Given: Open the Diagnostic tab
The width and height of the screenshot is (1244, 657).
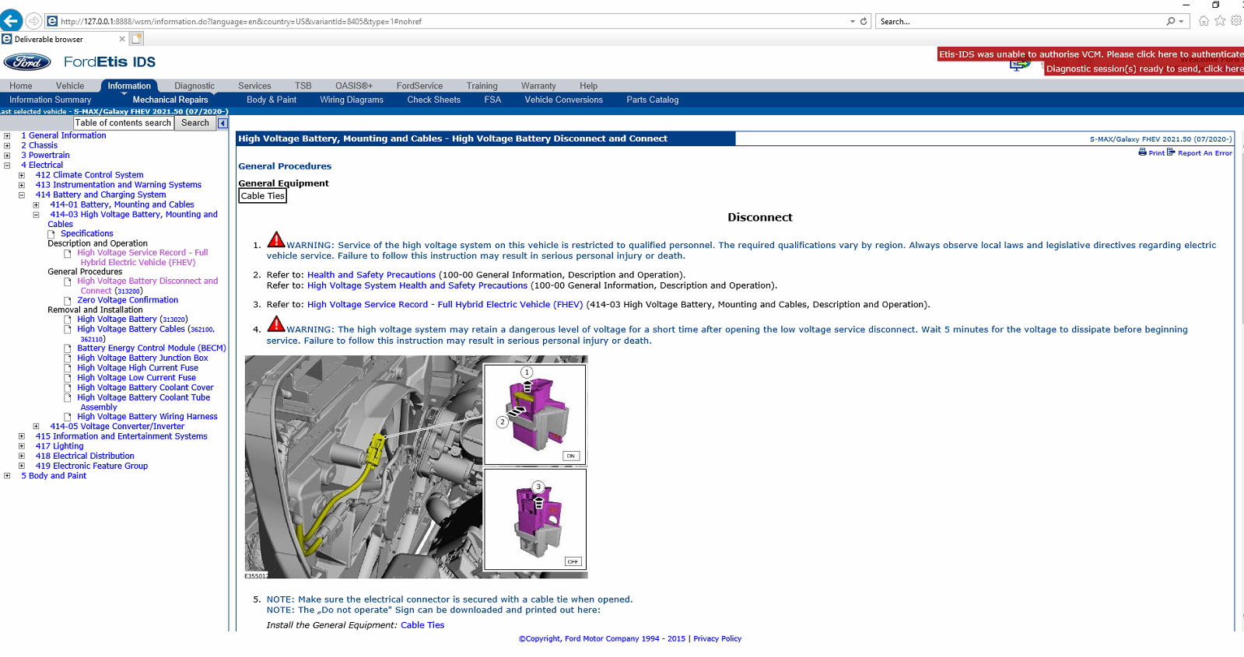Looking at the screenshot, I should point(194,86).
